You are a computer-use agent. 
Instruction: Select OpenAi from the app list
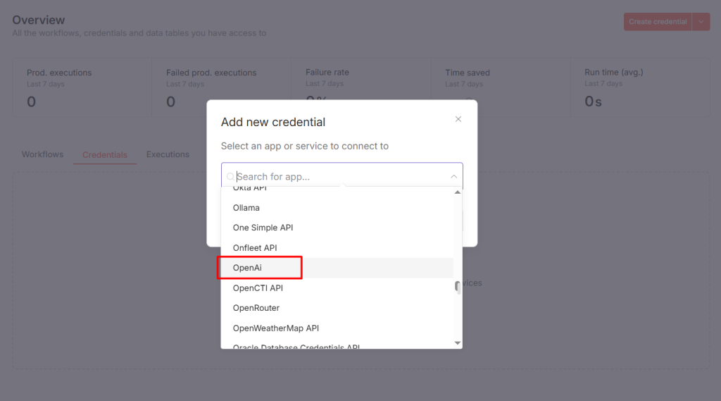[247, 268]
